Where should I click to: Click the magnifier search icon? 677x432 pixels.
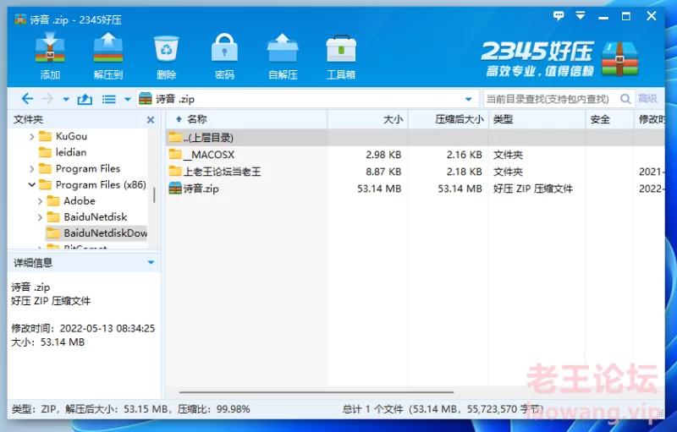tap(625, 99)
